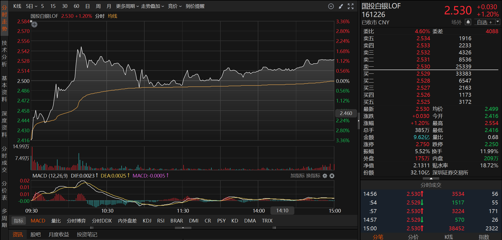The image size is (502, 240).
Task: Click the 14:10 time marker on axis
Action: click(282, 211)
